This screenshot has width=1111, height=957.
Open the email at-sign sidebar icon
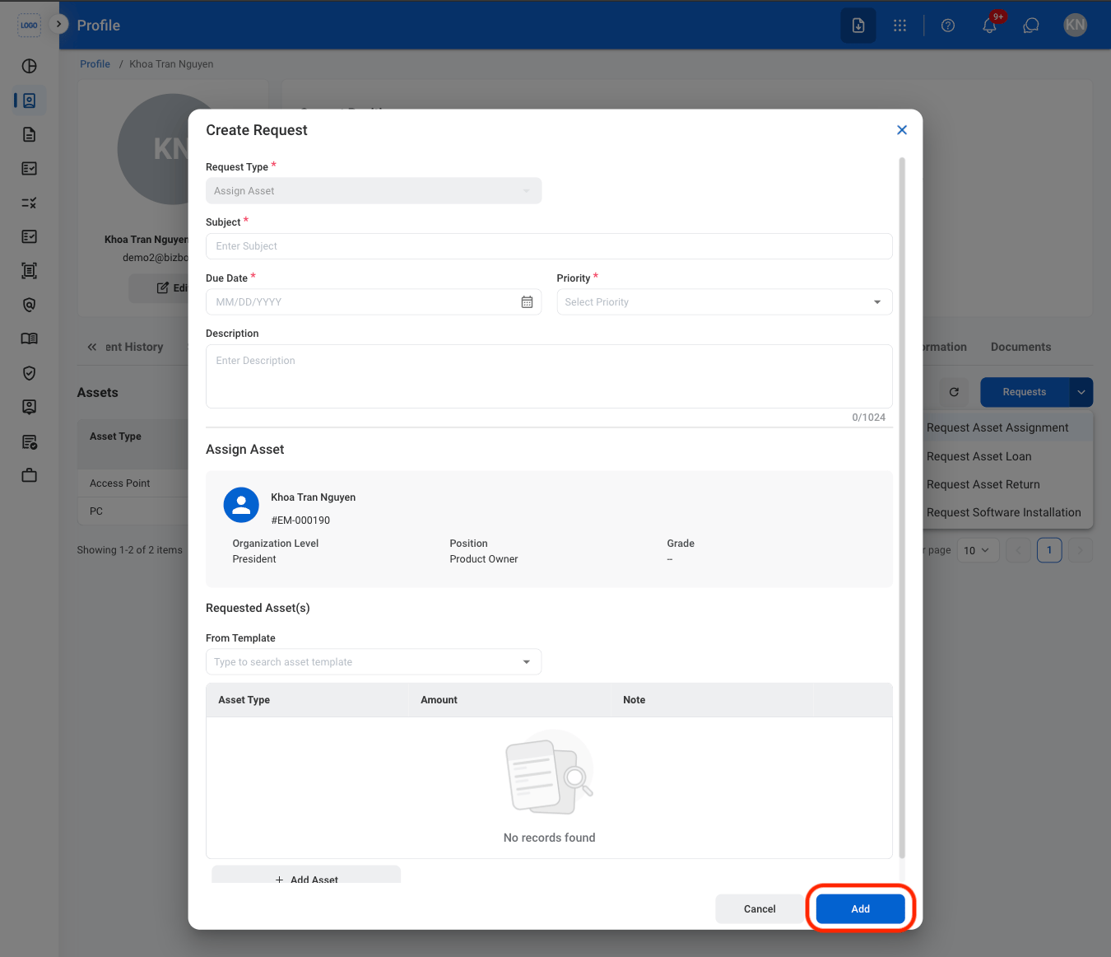[x=30, y=305]
